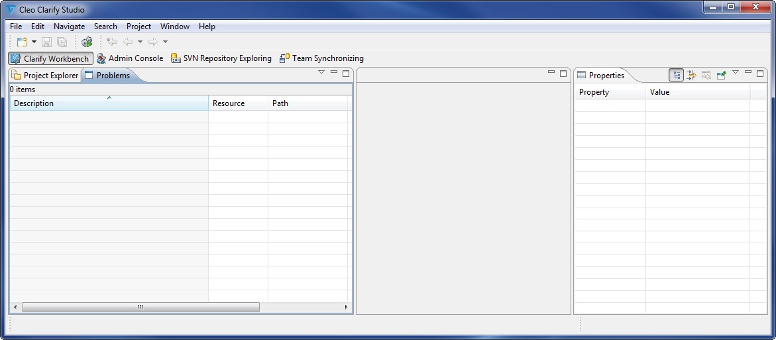Sort by the Description column header
Screen dimensions: 776x340
(109, 103)
